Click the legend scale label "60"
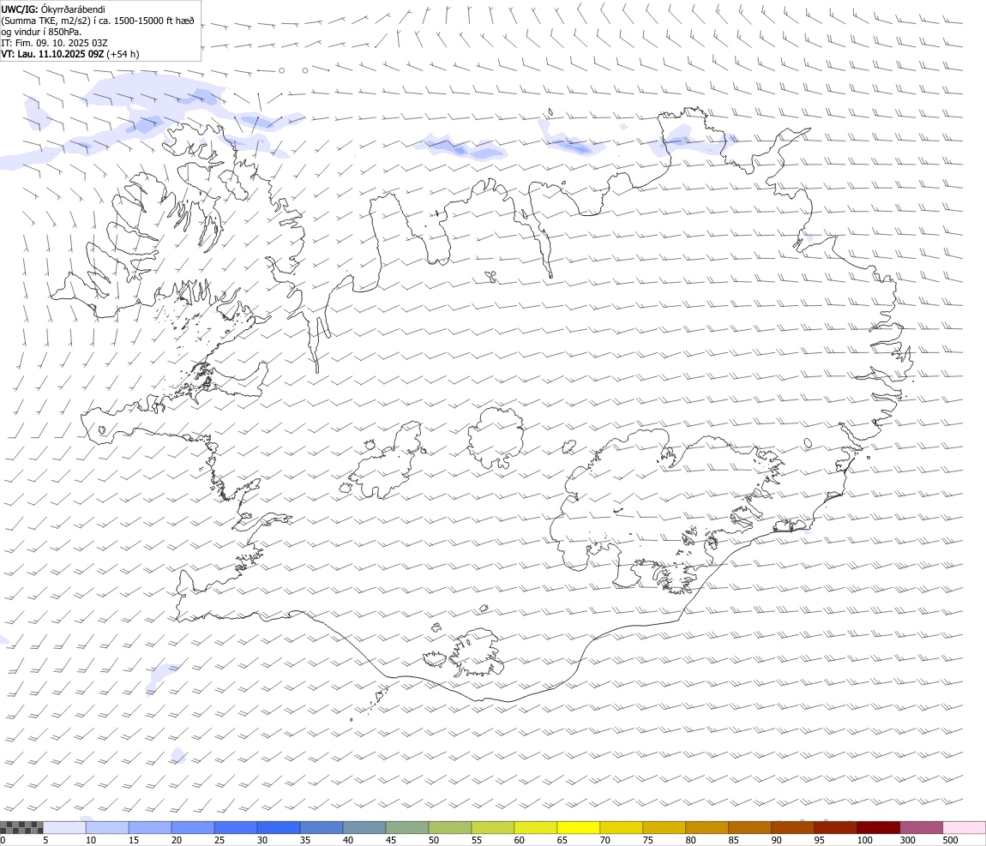 519,840
